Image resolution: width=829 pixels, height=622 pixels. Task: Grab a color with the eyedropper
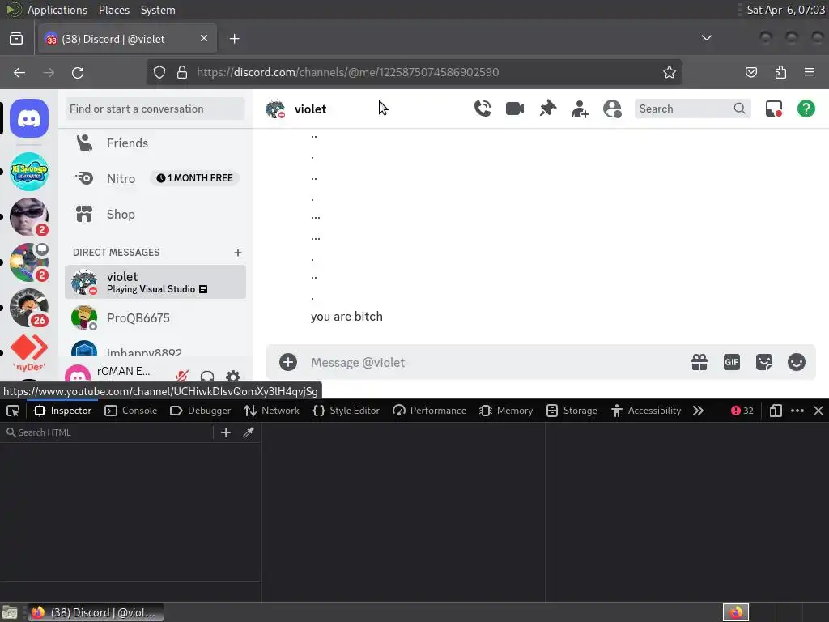(x=249, y=432)
